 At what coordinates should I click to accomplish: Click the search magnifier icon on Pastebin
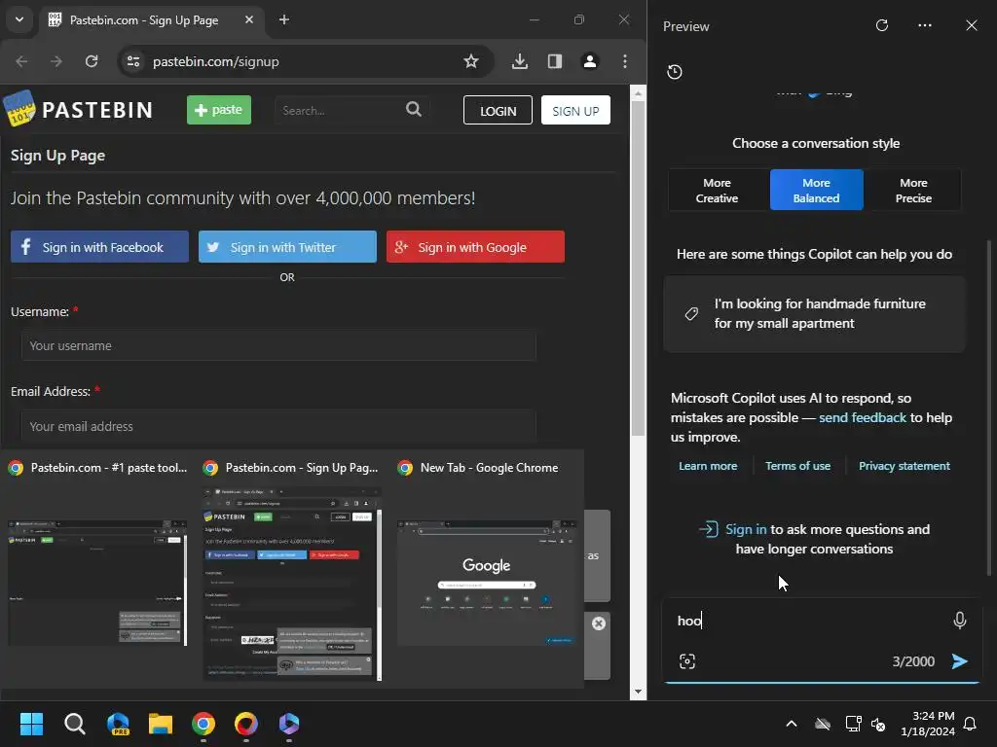[414, 109]
